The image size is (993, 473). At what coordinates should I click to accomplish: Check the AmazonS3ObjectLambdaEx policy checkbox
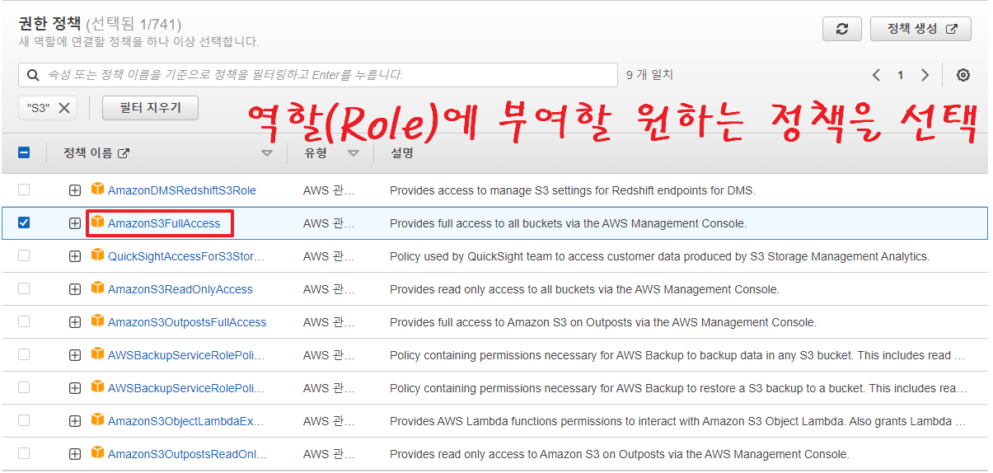click(24, 420)
